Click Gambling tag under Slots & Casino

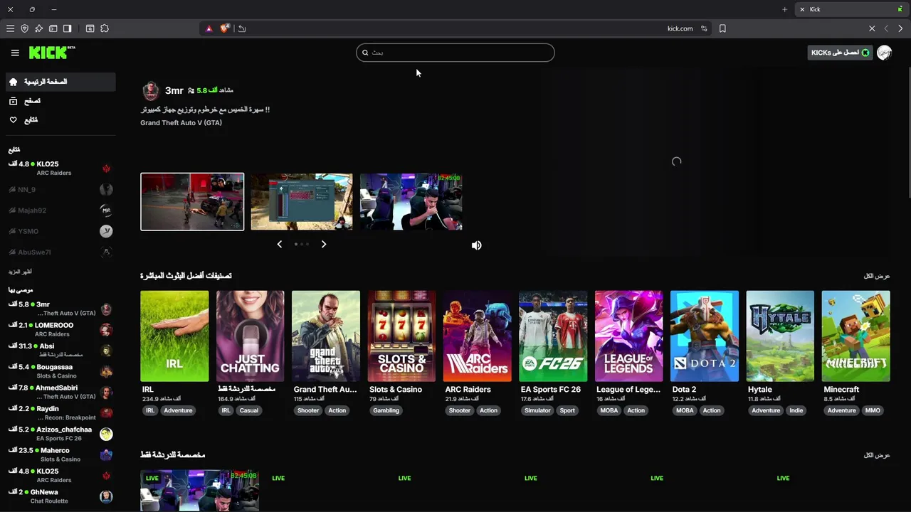(386, 410)
